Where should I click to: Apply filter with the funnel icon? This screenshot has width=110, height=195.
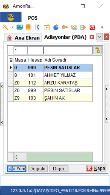[x=98, y=50]
